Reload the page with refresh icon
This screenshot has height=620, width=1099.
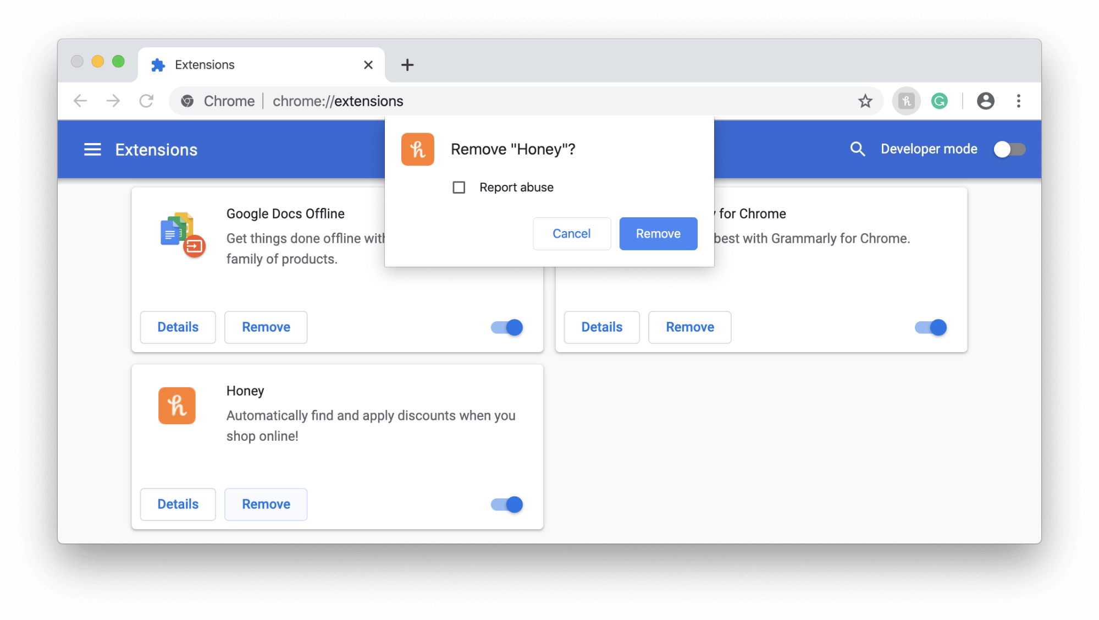[146, 101]
